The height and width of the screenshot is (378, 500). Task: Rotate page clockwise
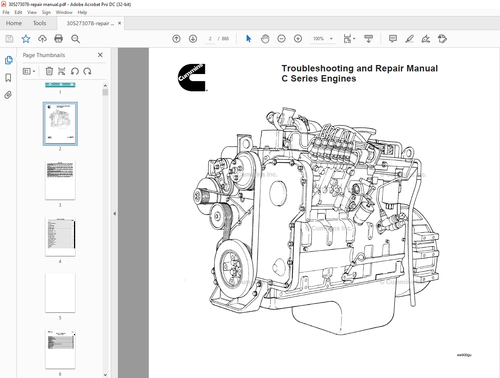(x=87, y=71)
